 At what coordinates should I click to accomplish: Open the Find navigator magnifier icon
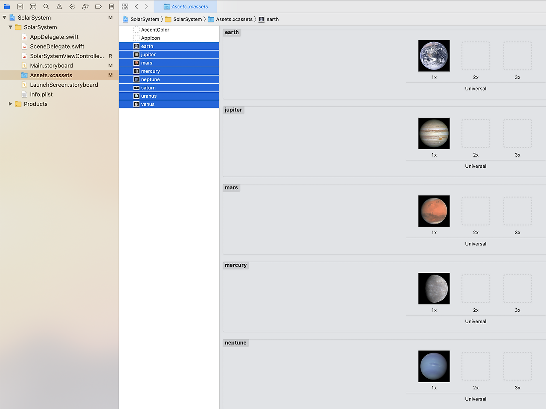[46, 6]
